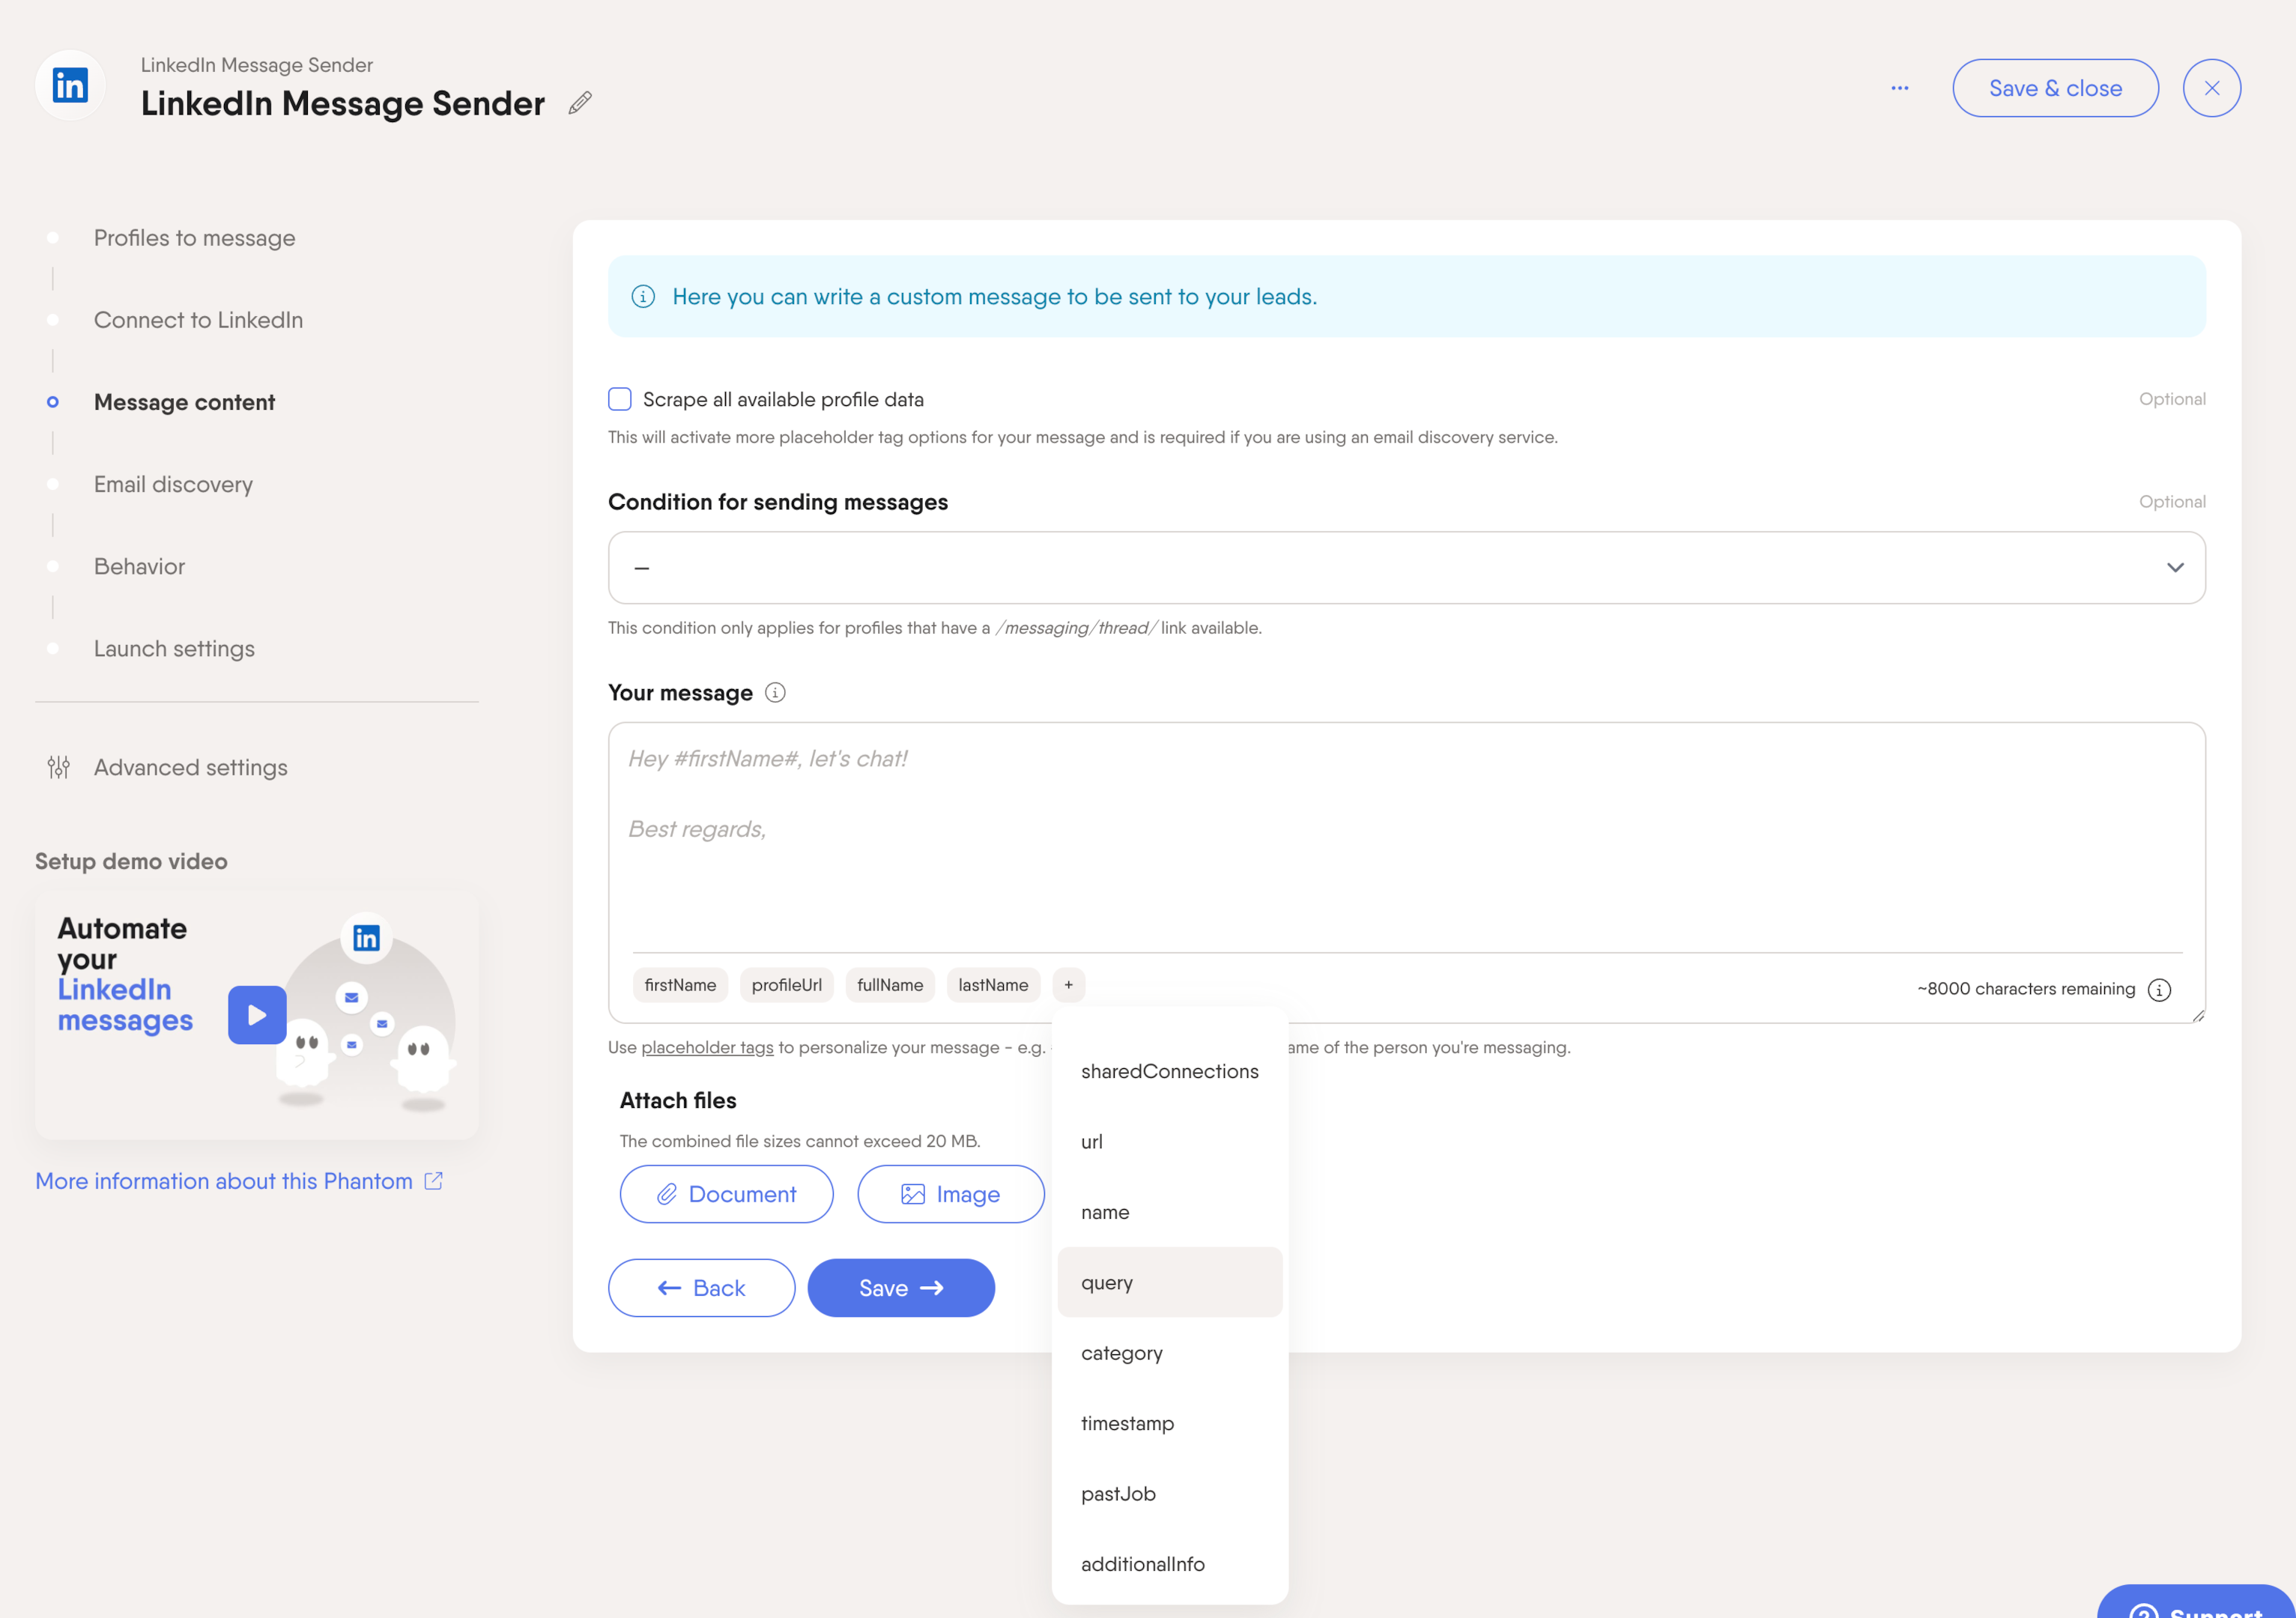Enable Scrape all available profile data checkbox

pos(620,399)
